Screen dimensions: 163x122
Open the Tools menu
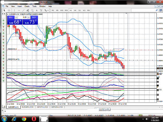point(34,6)
